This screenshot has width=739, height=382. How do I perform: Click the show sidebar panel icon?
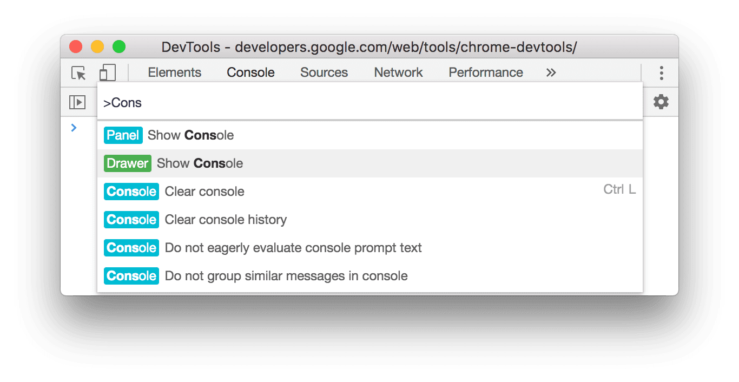pyautogui.click(x=78, y=102)
